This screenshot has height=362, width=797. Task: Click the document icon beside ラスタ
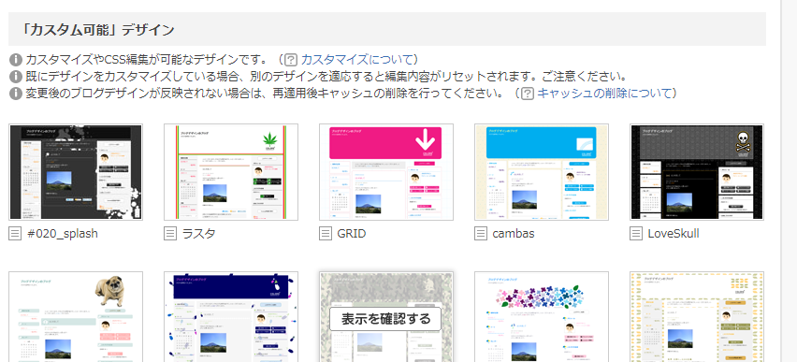click(170, 233)
